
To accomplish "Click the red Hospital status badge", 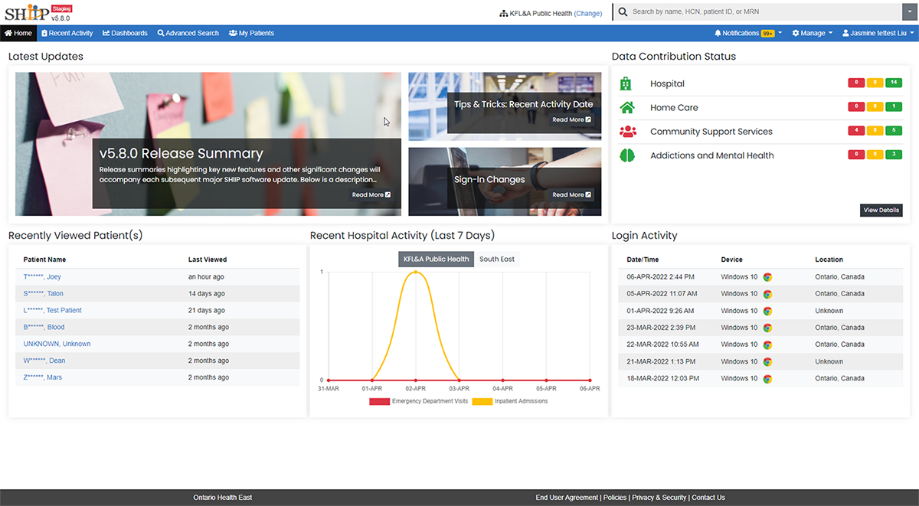I will coord(857,83).
